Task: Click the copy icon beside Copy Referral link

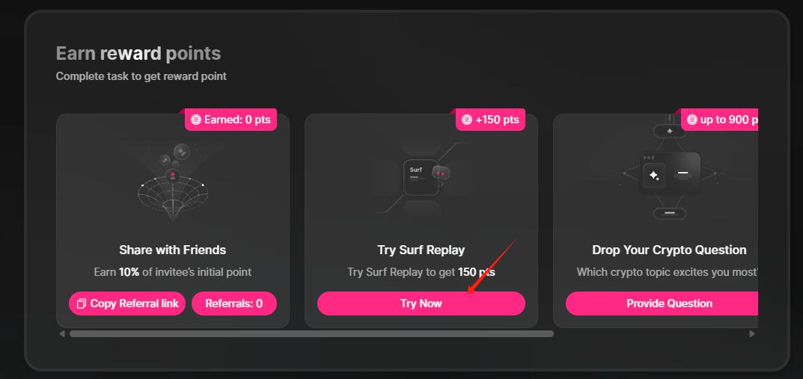Action: (82, 303)
